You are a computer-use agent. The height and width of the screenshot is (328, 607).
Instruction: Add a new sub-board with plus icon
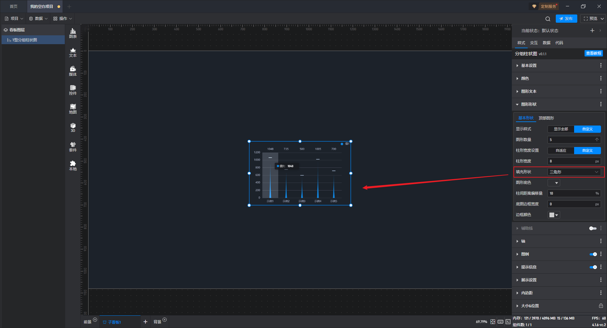[145, 322]
